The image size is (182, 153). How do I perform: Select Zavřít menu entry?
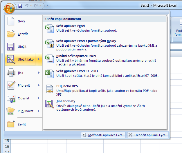(x=24, y=124)
